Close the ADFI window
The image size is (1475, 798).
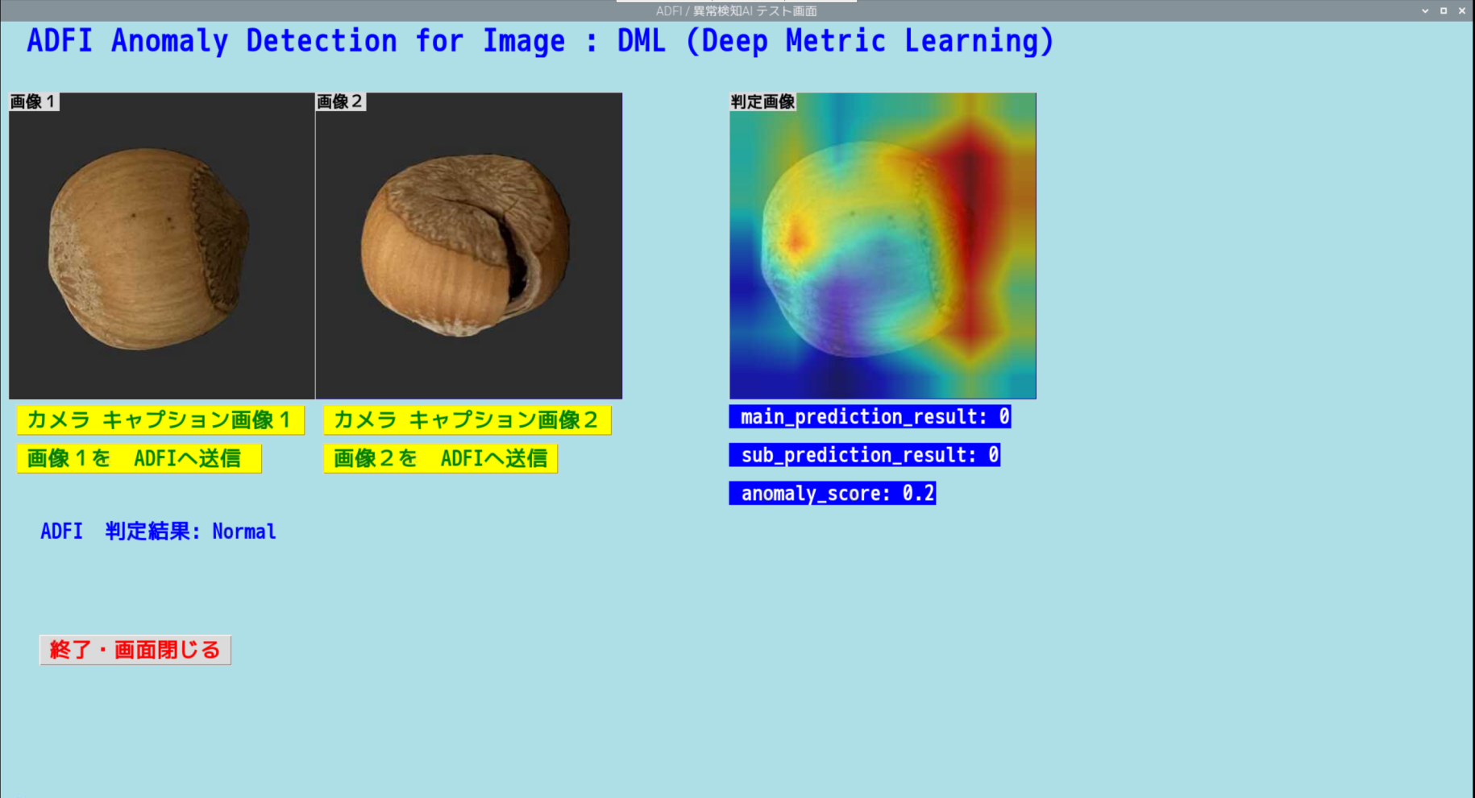(1462, 10)
